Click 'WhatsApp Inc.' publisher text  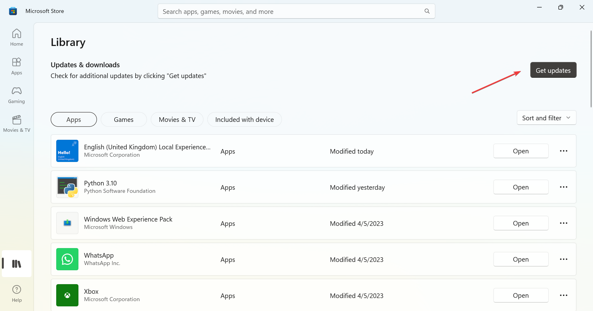click(102, 263)
